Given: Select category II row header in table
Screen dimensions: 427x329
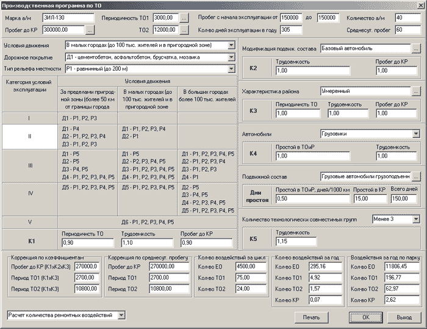Looking at the screenshot, I should (x=30, y=137).
